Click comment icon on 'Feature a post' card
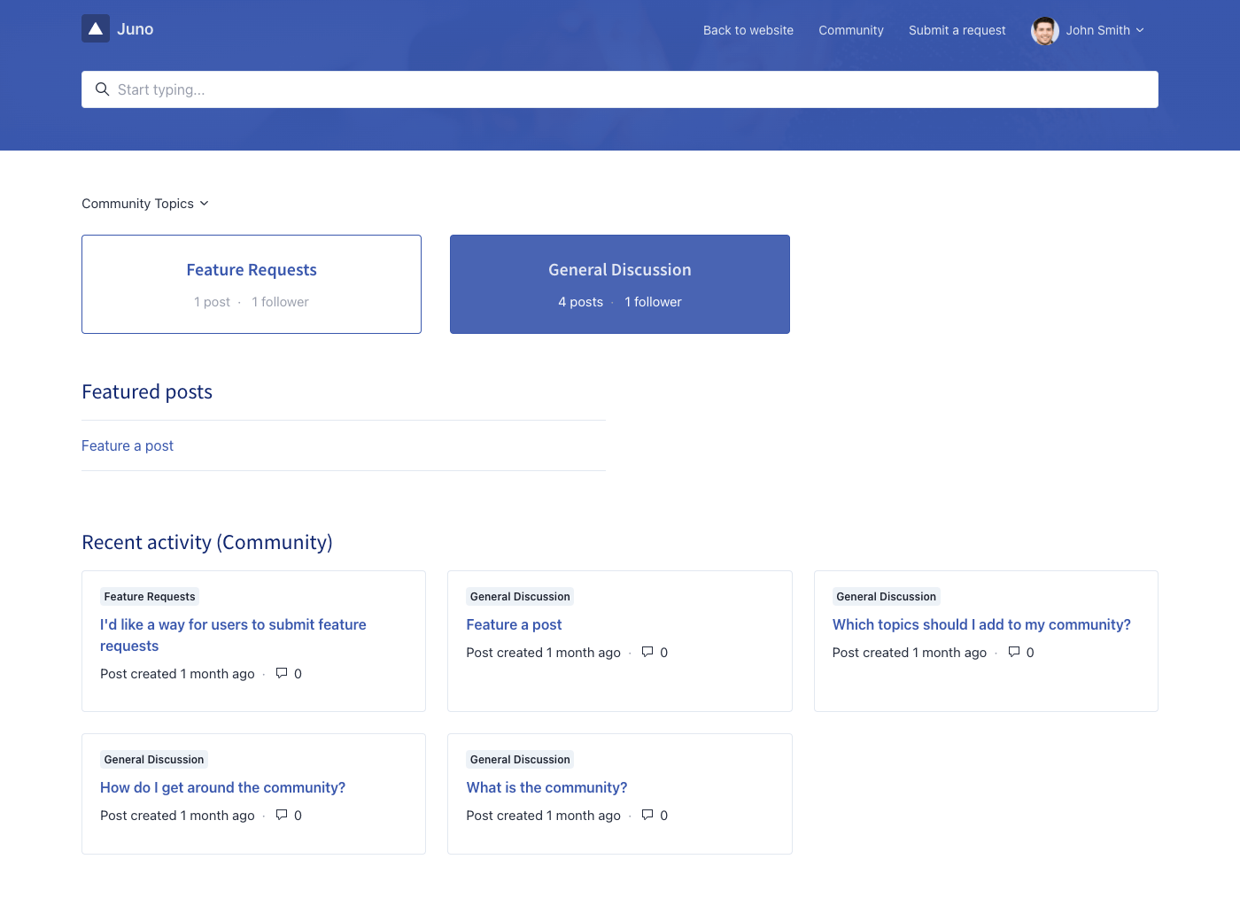Image resolution: width=1240 pixels, height=921 pixels. coord(647,652)
